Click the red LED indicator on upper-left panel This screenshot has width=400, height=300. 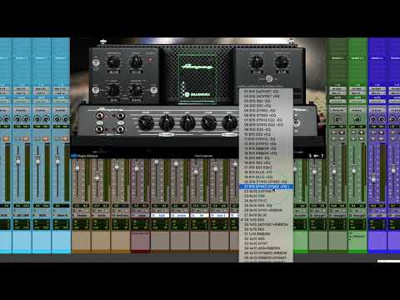tap(151, 59)
